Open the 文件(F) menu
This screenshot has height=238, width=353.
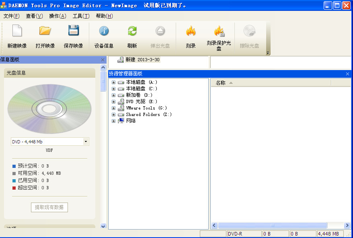[12, 16]
